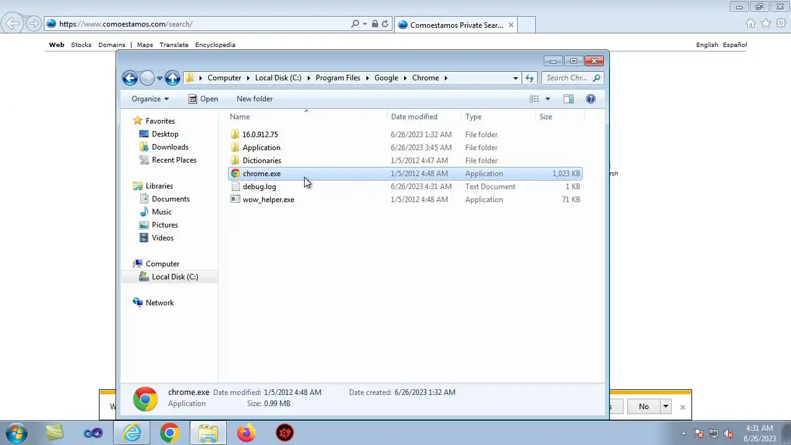Select Computer in the address breadcrumb
The height and width of the screenshot is (445, 791).
pyautogui.click(x=224, y=78)
